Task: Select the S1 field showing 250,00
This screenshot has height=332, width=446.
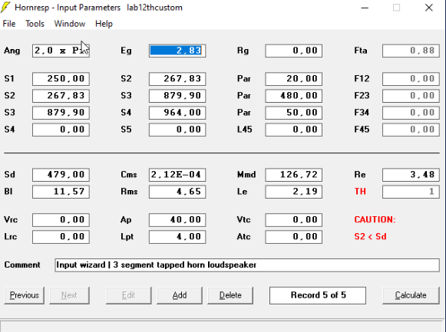Action: (x=61, y=79)
